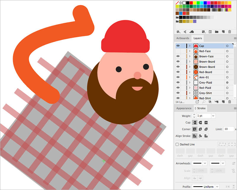Switch to the Artboards tab
237x190 pixels.
pos(183,38)
